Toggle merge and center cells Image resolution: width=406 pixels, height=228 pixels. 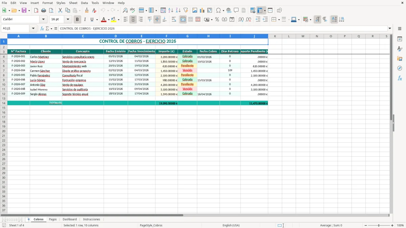(x=183, y=20)
